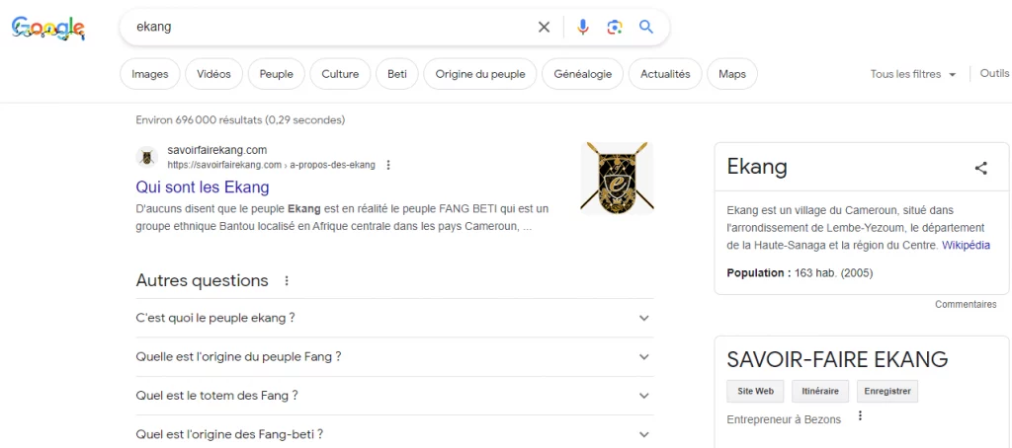Open the three-dot menu beside Entrepreneur à Bezons
The width and height of the screenshot is (1012, 448).
pyautogui.click(x=860, y=415)
